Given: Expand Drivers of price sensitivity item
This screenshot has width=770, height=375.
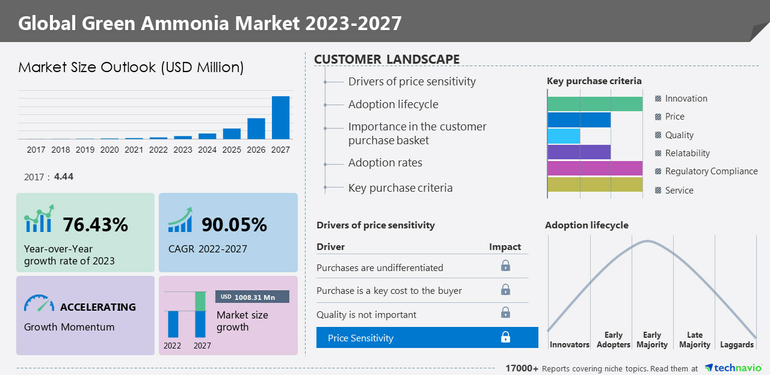Looking at the screenshot, I should pyautogui.click(x=411, y=82).
